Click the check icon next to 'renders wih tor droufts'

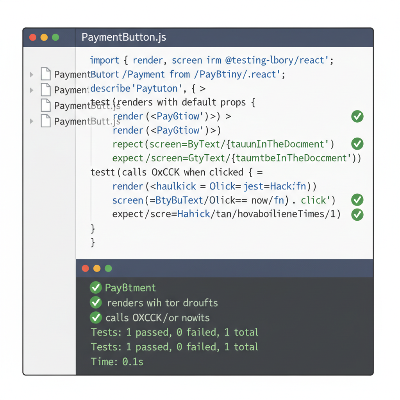tap(96, 302)
